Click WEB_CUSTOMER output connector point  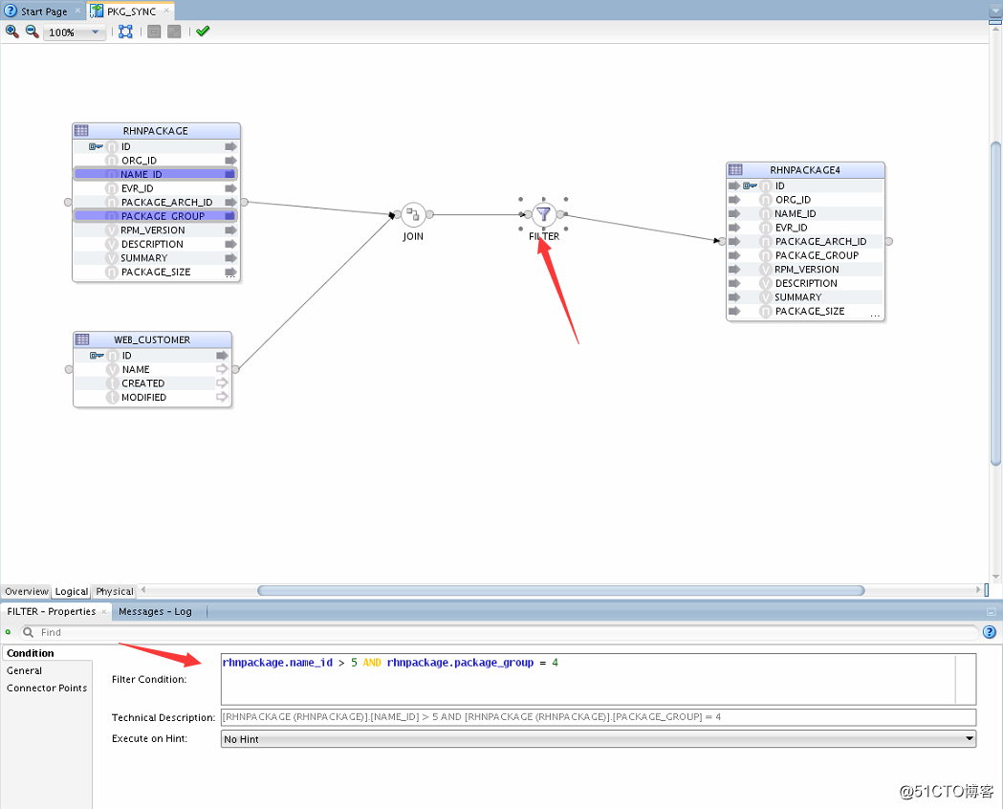click(235, 369)
